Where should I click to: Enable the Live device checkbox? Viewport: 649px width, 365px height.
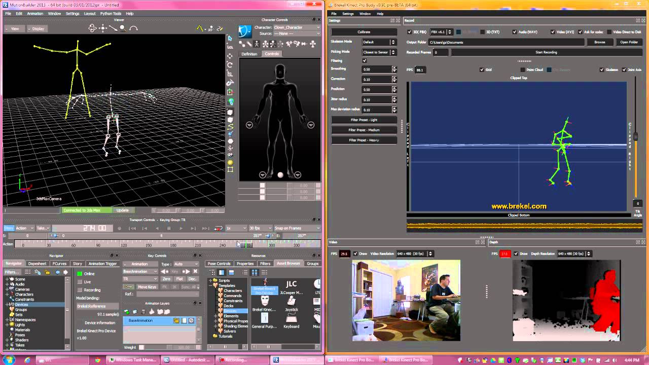click(80, 282)
